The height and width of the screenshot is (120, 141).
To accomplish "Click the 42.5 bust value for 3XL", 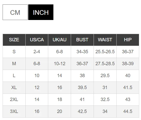I will 82,111.
